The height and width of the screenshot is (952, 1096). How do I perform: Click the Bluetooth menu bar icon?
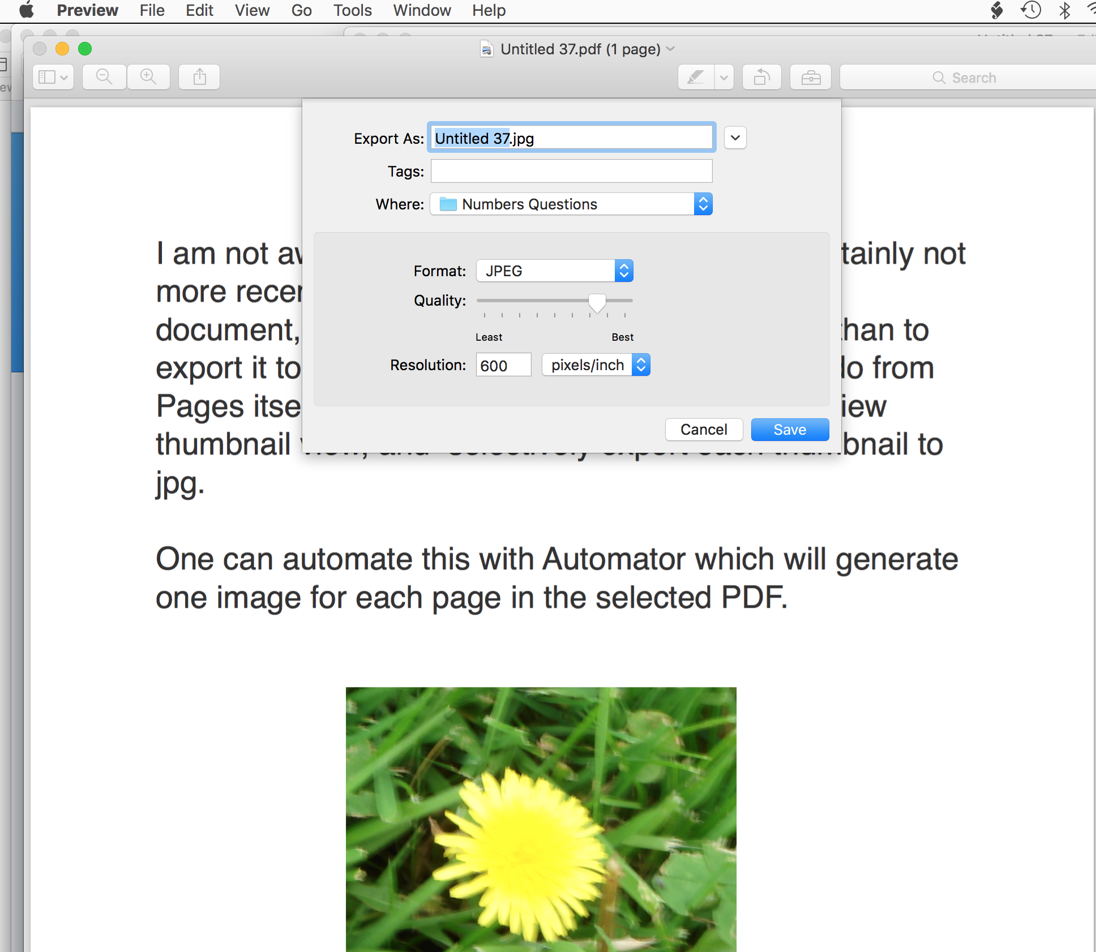click(x=1065, y=10)
